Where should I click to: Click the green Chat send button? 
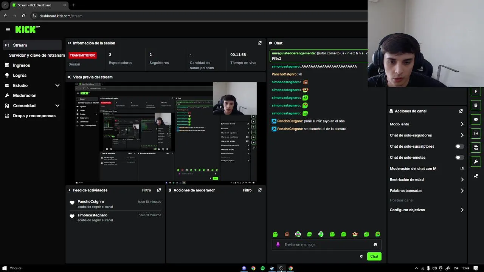[374, 257]
